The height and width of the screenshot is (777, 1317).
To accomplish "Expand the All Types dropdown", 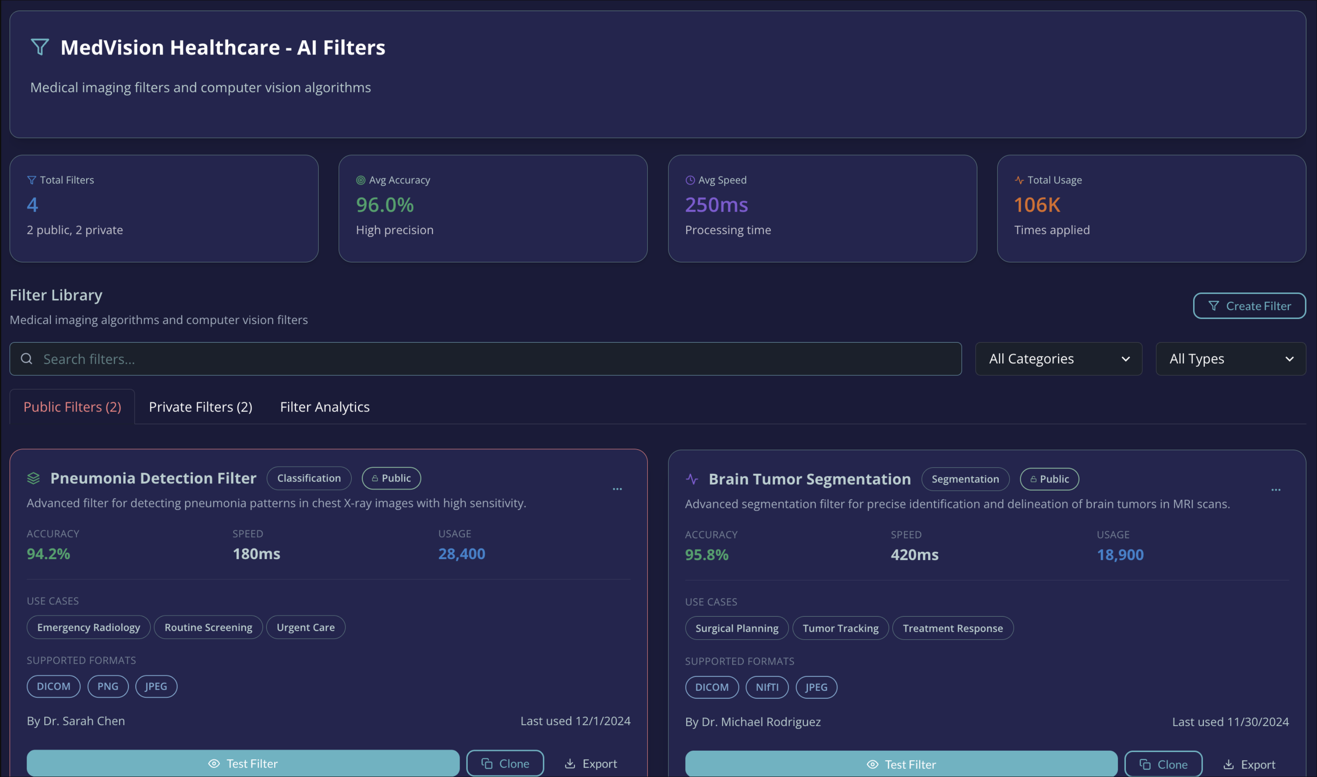I will pos(1230,359).
